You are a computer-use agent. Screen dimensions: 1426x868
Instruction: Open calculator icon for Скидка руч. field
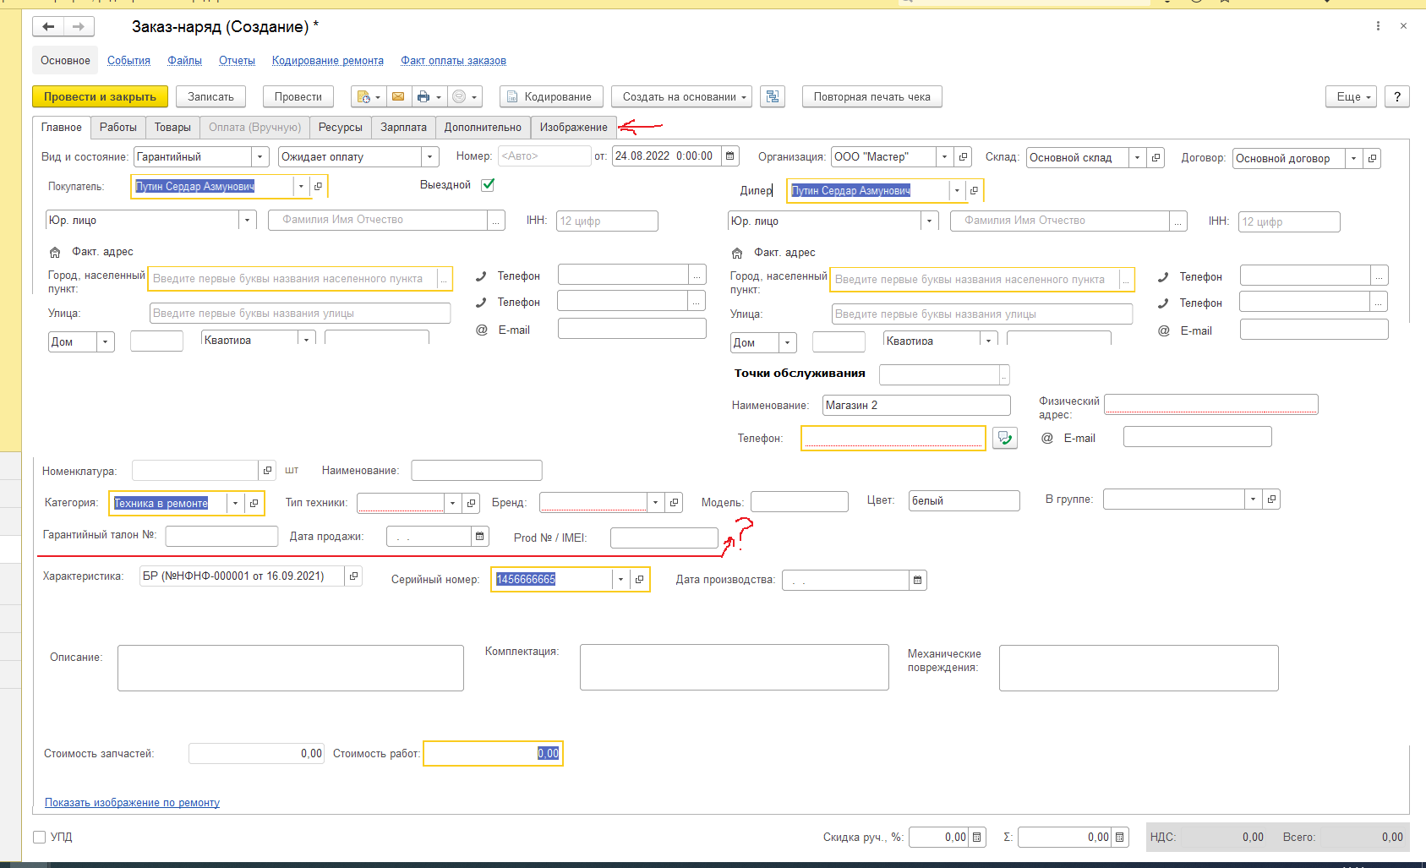(x=977, y=838)
